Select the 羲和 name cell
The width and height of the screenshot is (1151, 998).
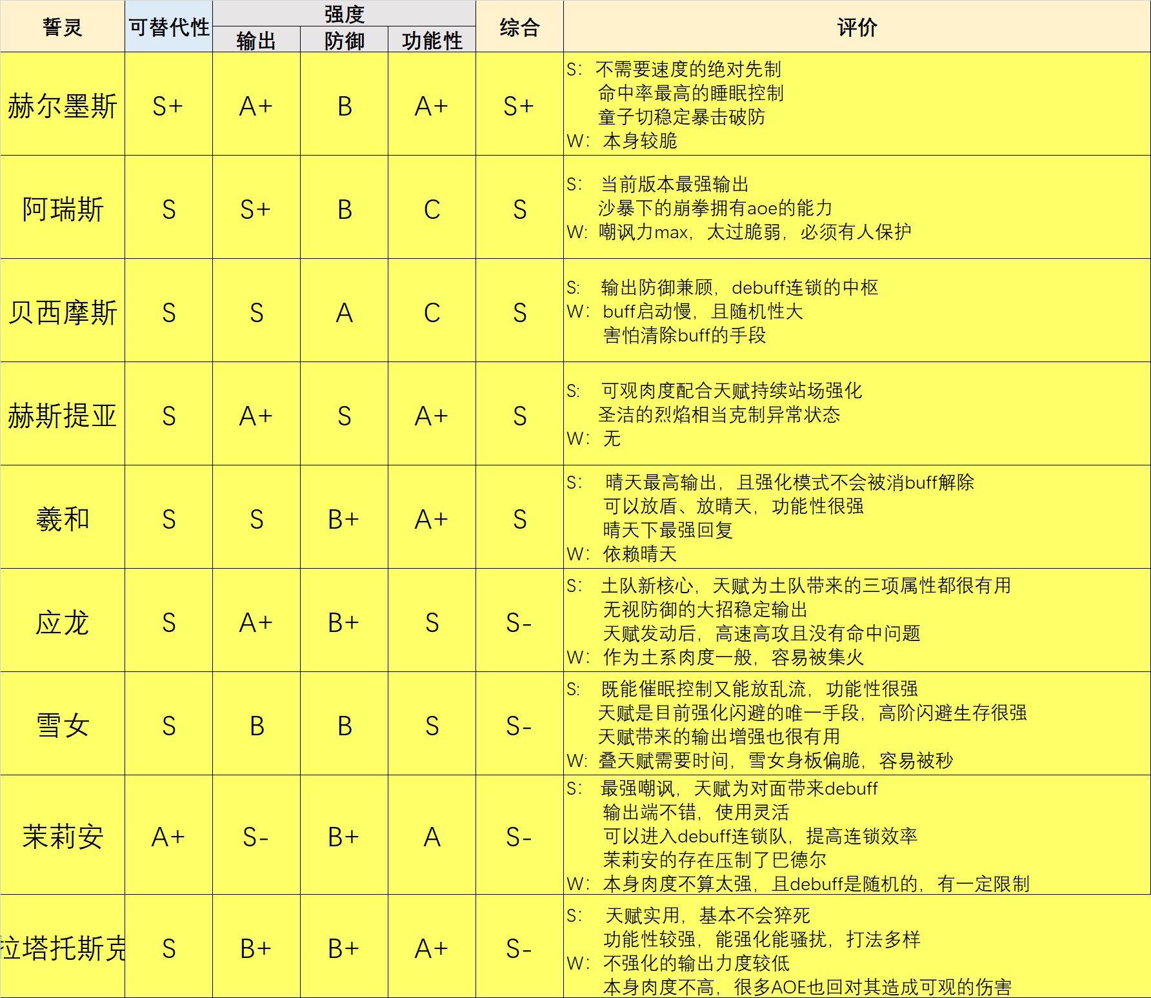62,517
